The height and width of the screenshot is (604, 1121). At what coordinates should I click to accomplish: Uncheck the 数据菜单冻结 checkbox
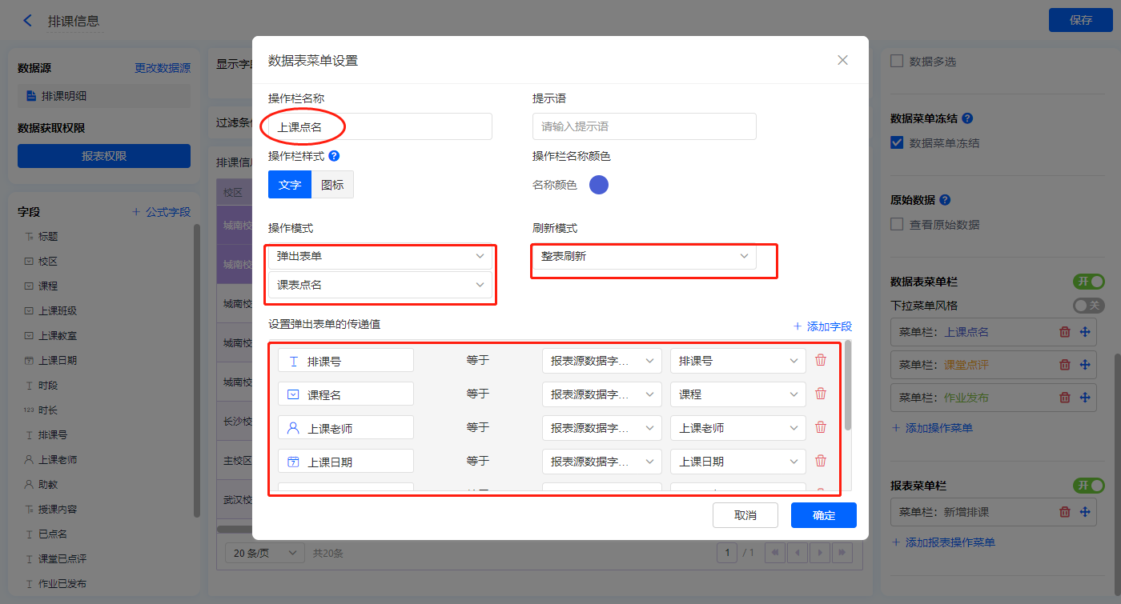897,143
